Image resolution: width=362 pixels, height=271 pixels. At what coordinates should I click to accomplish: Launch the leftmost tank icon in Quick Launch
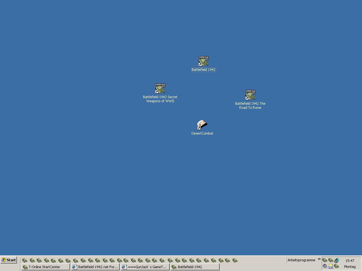point(25,260)
